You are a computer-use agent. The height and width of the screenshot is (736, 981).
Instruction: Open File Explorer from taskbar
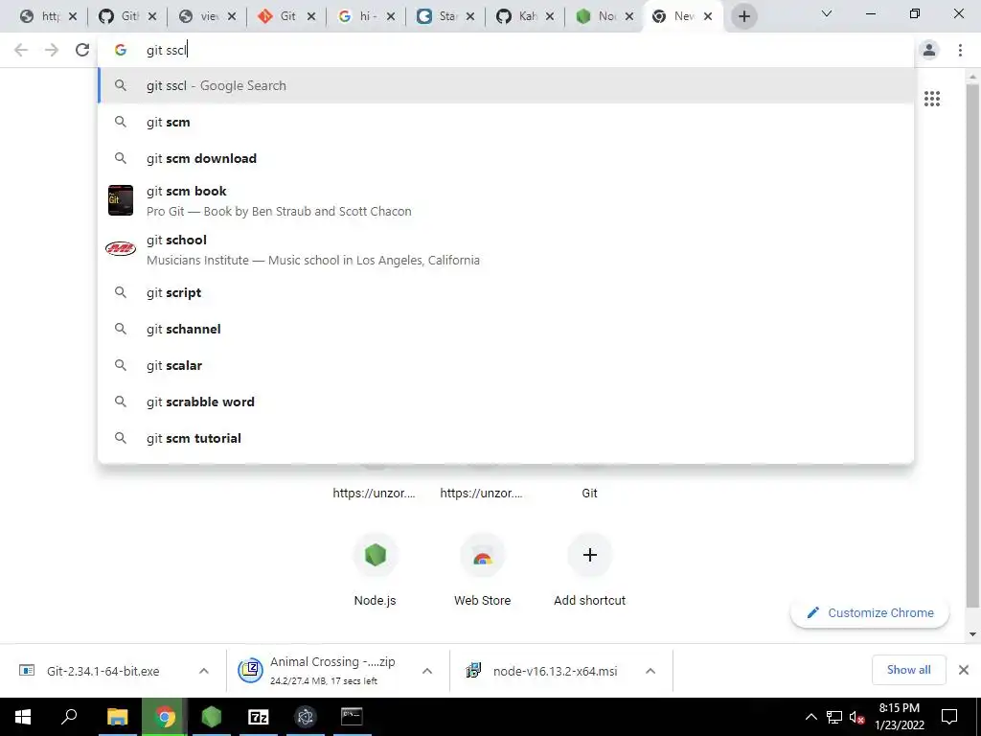point(117,717)
